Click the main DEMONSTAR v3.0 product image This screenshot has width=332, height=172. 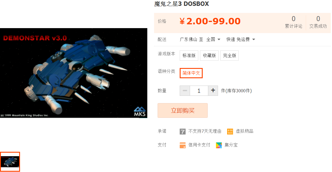click(x=74, y=73)
